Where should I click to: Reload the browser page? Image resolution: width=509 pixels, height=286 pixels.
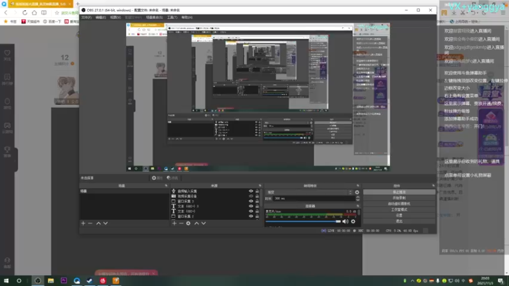(25, 13)
